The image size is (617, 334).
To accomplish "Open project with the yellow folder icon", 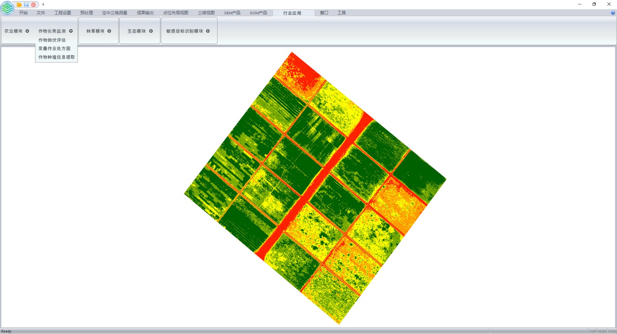I will tap(19, 5).
